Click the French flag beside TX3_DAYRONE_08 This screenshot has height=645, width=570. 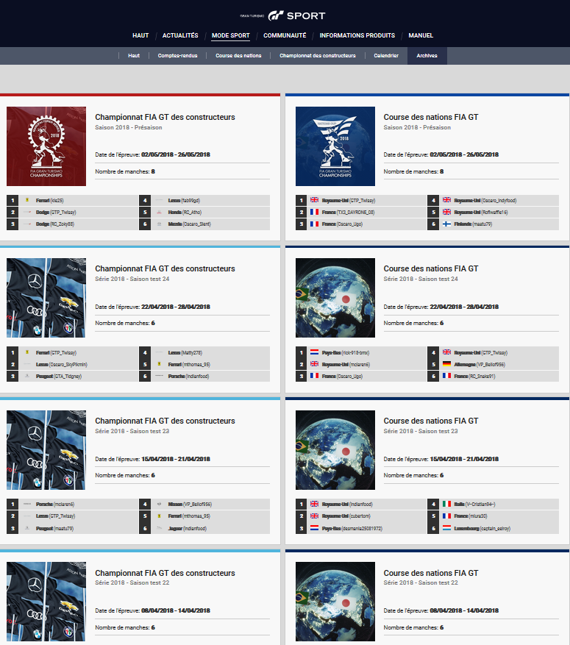tap(314, 212)
